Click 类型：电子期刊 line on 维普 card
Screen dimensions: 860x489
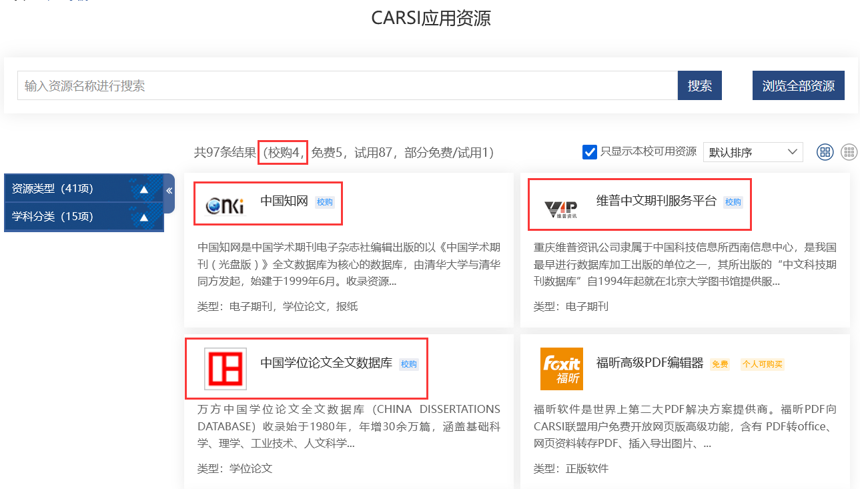coord(571,306)
